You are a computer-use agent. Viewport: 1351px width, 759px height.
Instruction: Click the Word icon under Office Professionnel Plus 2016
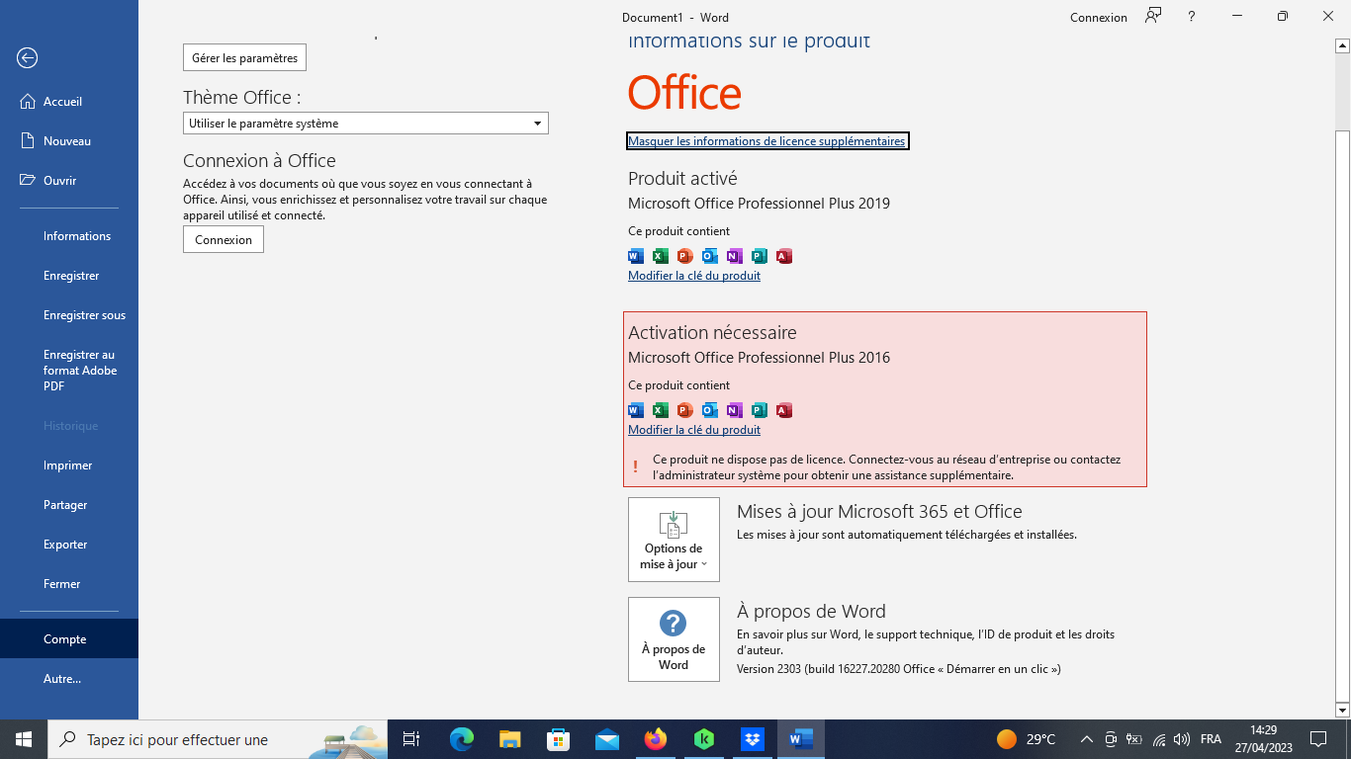[636, 410]
